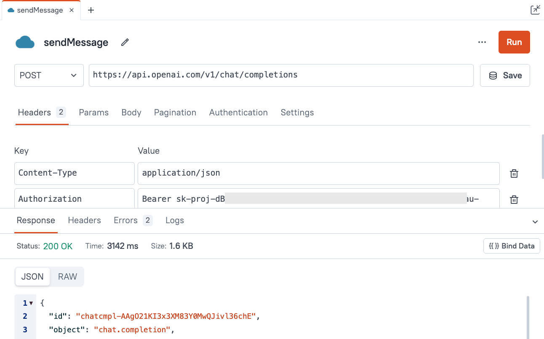This screenshot has height=339, width=544.
Task: Open the Logs tab
Action: (175, 220)
